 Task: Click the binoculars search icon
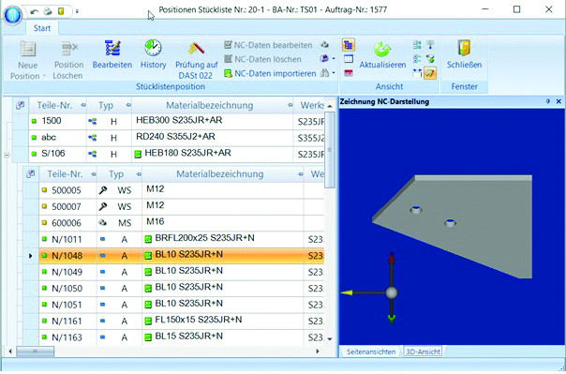click(324, 73)
